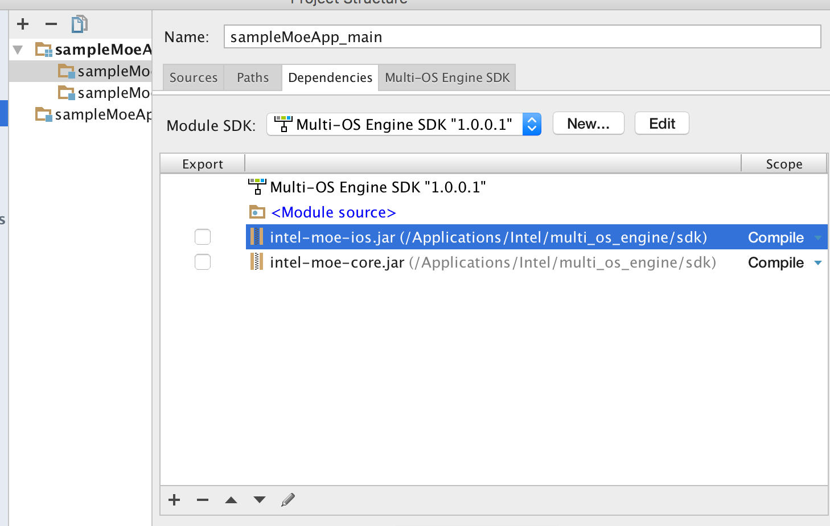This screenshot has width=830, height=526.
Task: Add a dependency with bottom plus icon
Action: pos(174,500)
